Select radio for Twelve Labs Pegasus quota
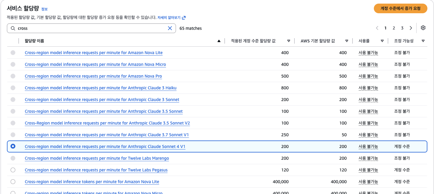 tap(13, 170)
